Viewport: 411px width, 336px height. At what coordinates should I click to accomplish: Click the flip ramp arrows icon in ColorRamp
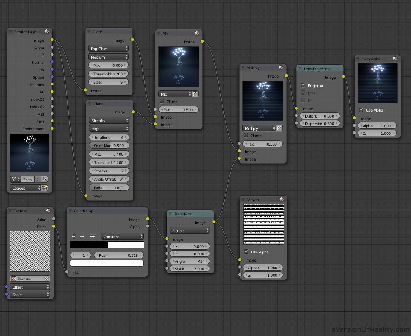(92, 236)
